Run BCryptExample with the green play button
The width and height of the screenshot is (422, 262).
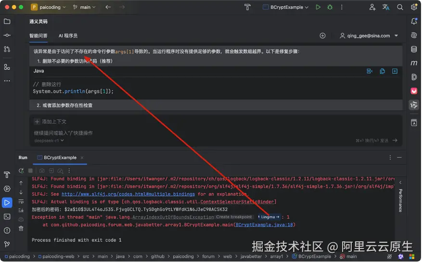(318, 7)
